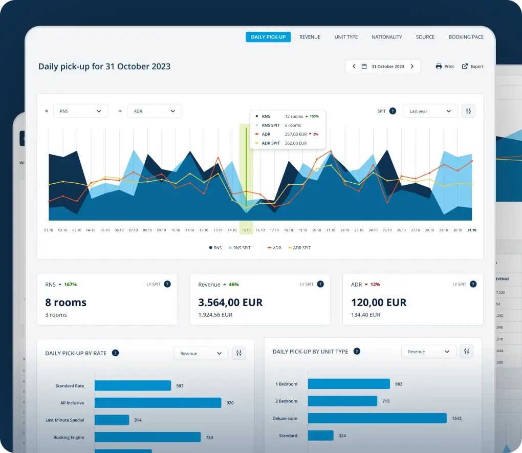
Task: Click the Deluxe suite bar
Action: pyautogui.click(x=377, y=418)
